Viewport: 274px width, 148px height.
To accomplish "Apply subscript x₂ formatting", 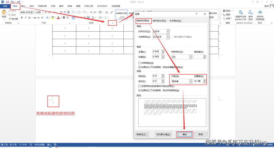I will [x=39, y=18].
